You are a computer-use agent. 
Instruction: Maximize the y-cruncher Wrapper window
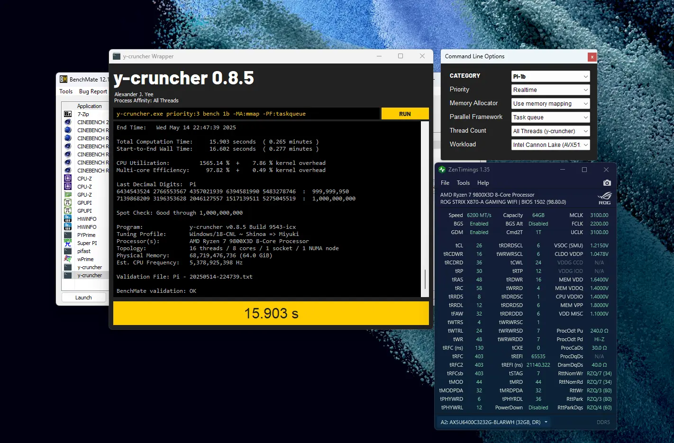(401, 56)
